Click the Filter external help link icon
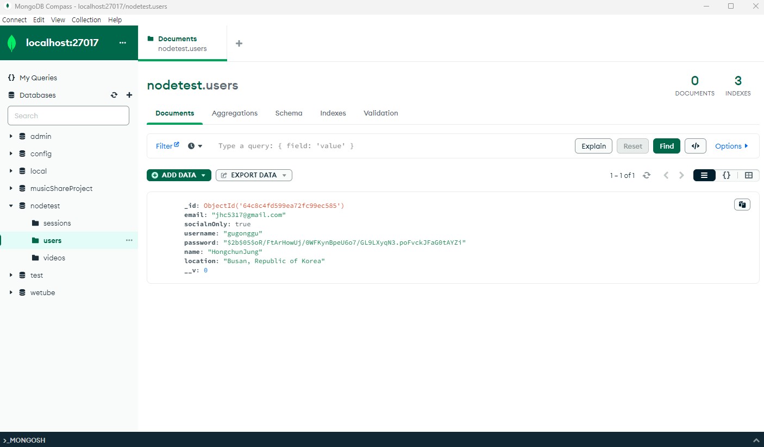764x447 pixels. point(177,144)
